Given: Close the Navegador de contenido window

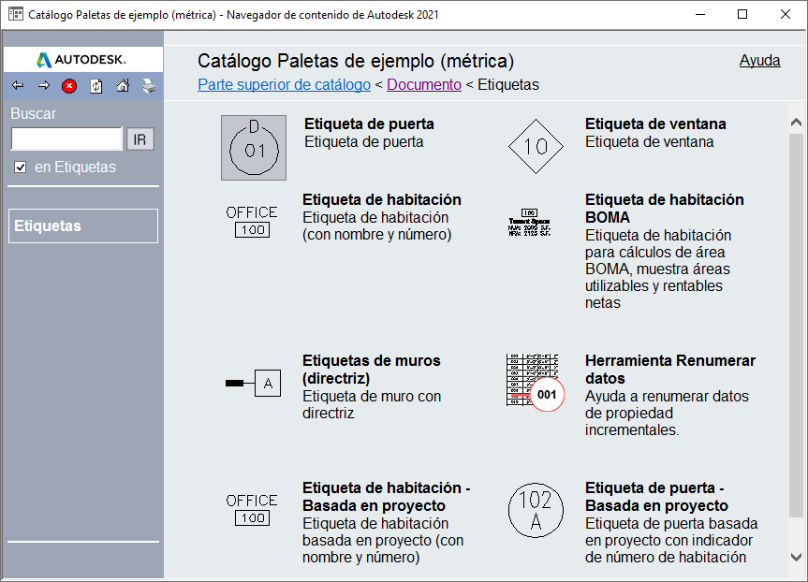Looking at the screenshot, I should tap(786, 14).
